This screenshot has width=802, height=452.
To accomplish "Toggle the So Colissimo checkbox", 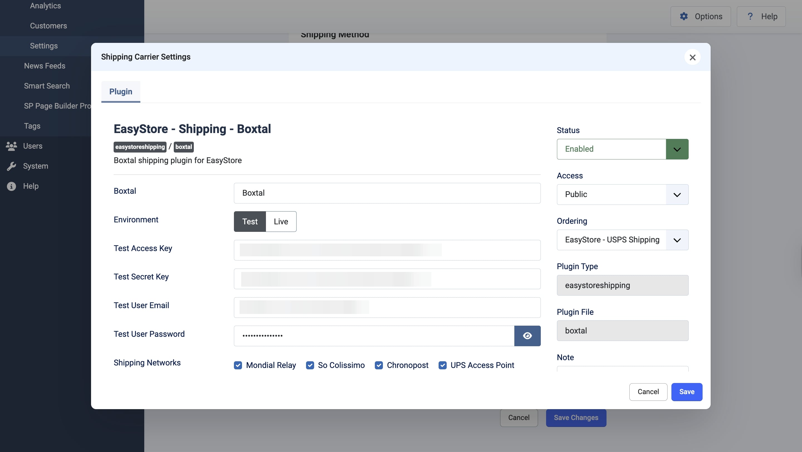I will tap(310, 365).
